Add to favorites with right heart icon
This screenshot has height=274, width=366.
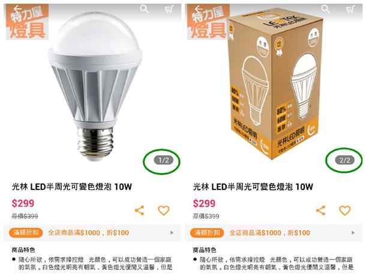point(345,210)
